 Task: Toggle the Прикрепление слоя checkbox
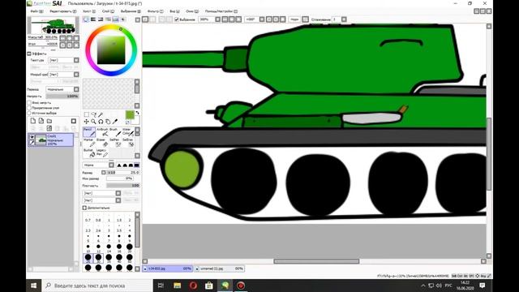29,108
